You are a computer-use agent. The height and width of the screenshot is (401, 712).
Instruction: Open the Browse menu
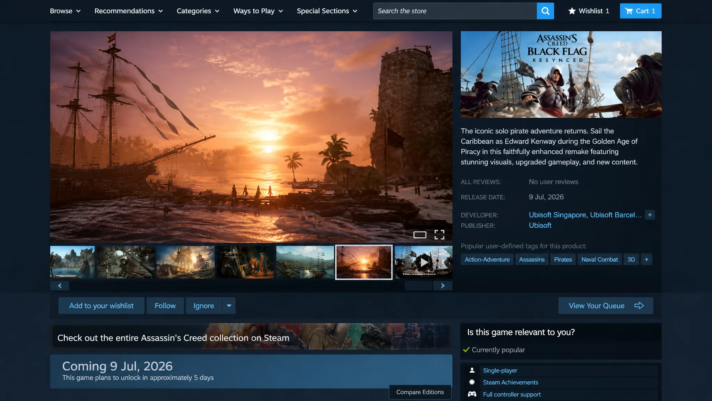pos(65,11)
